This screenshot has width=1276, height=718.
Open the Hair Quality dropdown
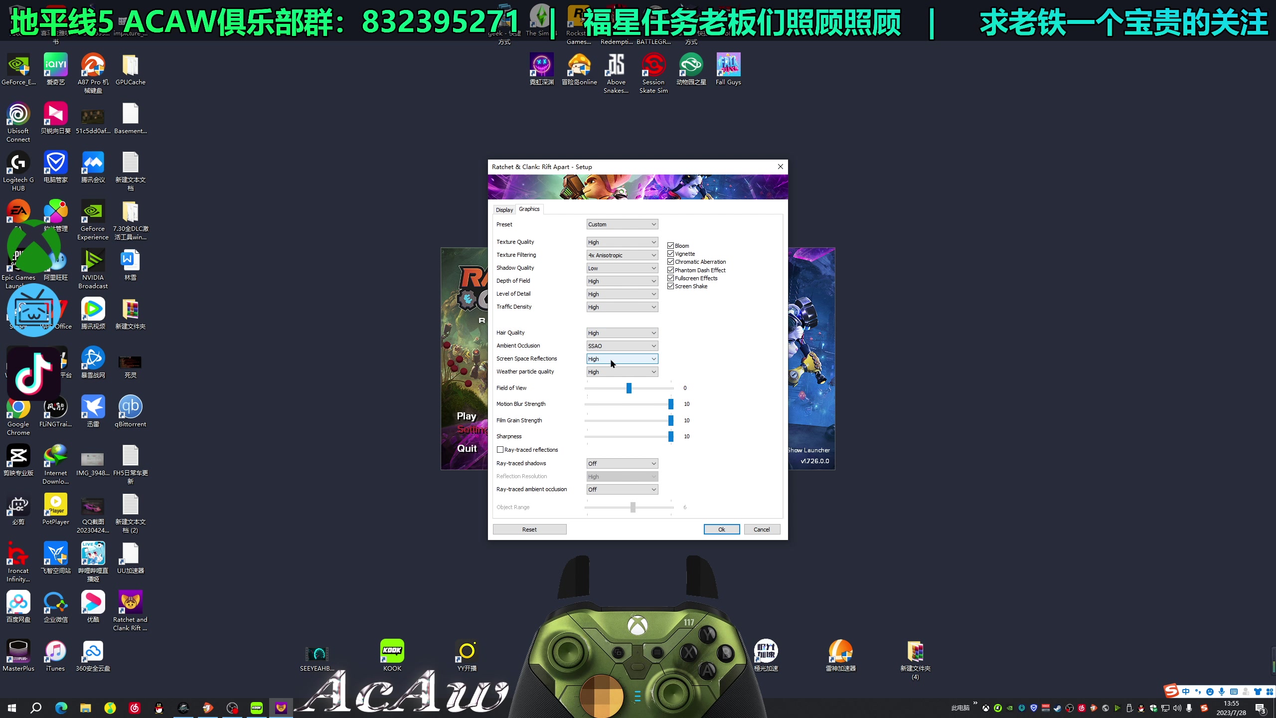pos(622,333)
